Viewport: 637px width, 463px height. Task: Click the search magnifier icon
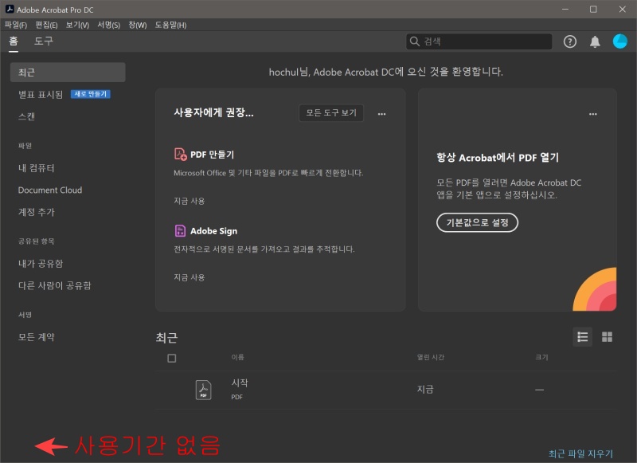414,41
